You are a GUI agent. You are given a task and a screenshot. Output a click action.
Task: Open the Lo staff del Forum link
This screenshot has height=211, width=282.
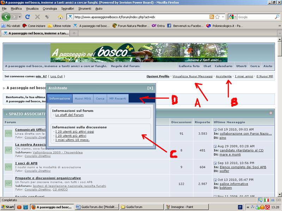[69, 115]
